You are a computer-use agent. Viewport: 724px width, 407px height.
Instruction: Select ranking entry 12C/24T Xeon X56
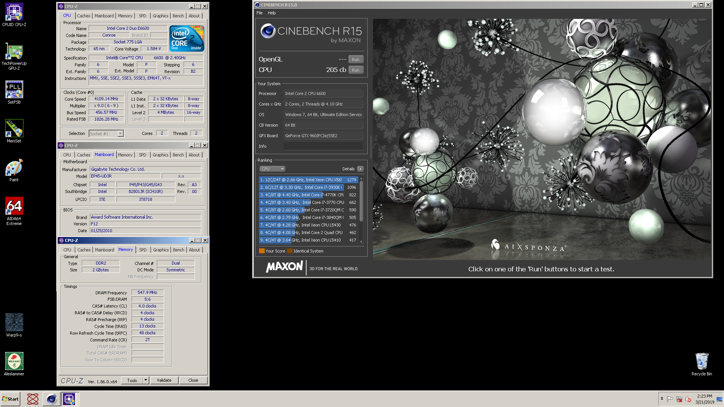308,180
